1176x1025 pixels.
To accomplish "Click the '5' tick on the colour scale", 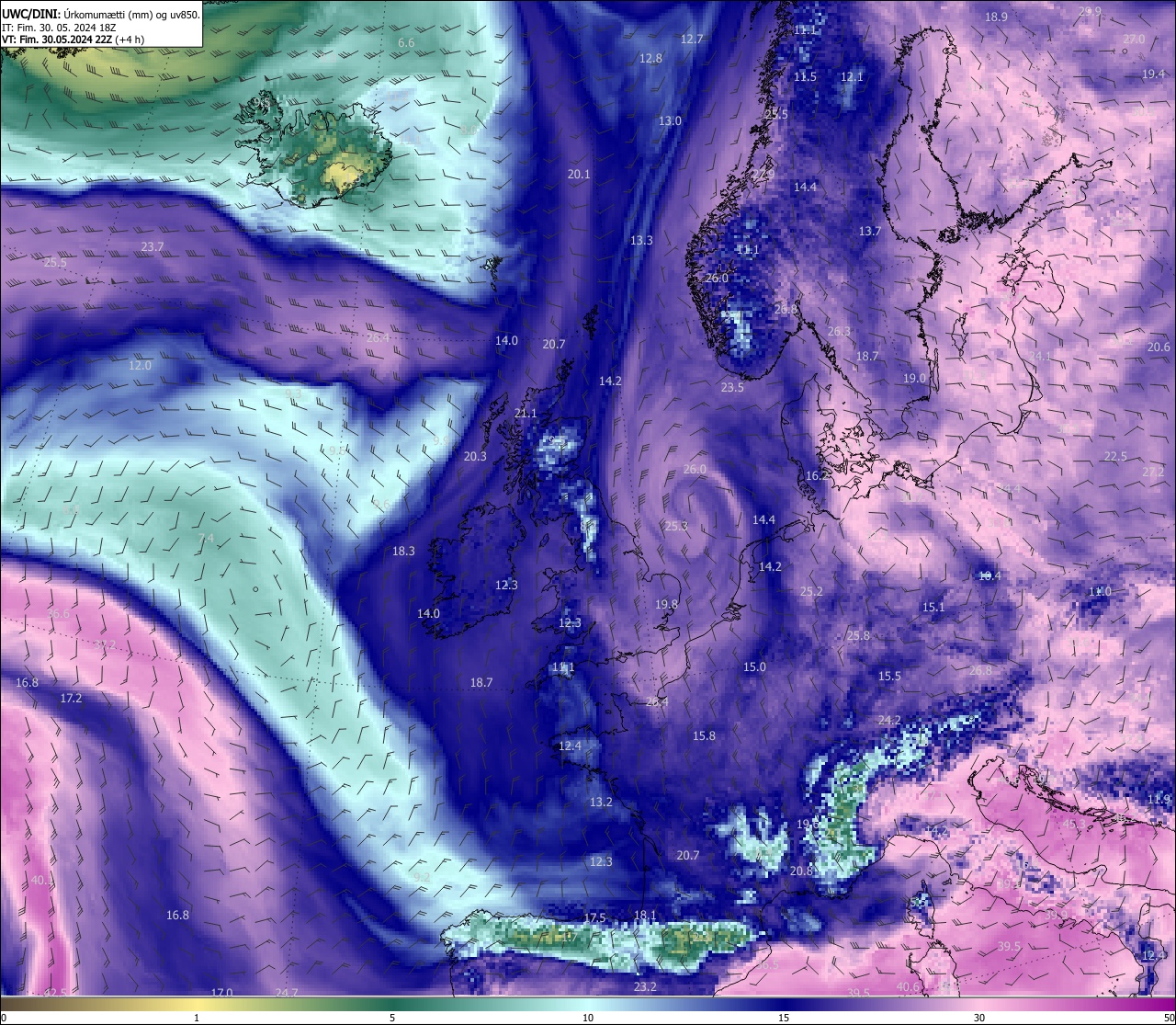I will (392, 1018).
